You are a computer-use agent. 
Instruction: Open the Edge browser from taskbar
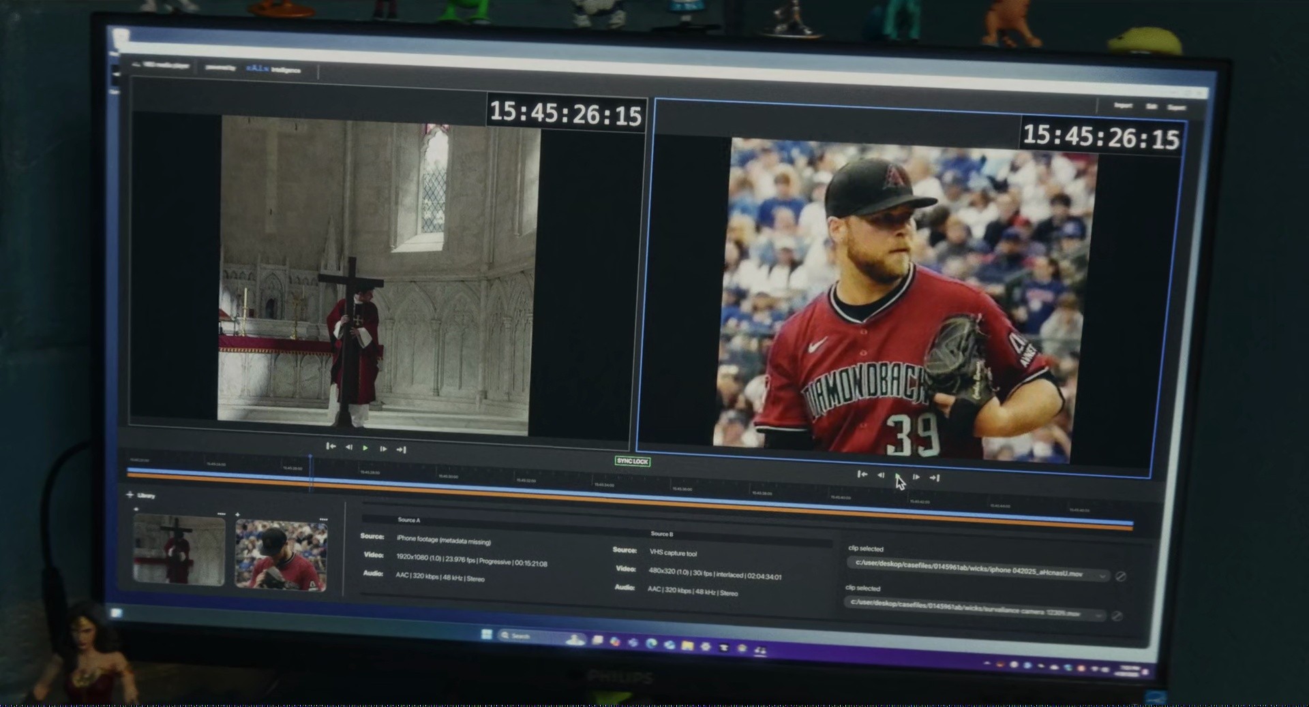coord(651,643)
